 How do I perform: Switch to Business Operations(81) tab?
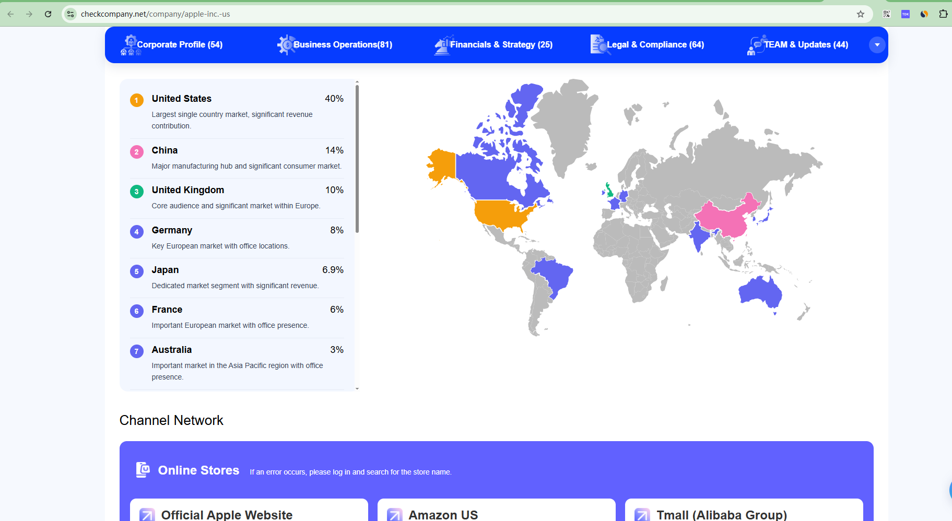[x=335, y=45]
